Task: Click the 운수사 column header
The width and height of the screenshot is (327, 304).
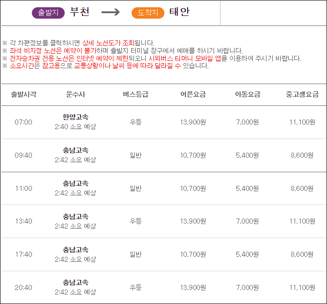Action: tap(76, 94)
